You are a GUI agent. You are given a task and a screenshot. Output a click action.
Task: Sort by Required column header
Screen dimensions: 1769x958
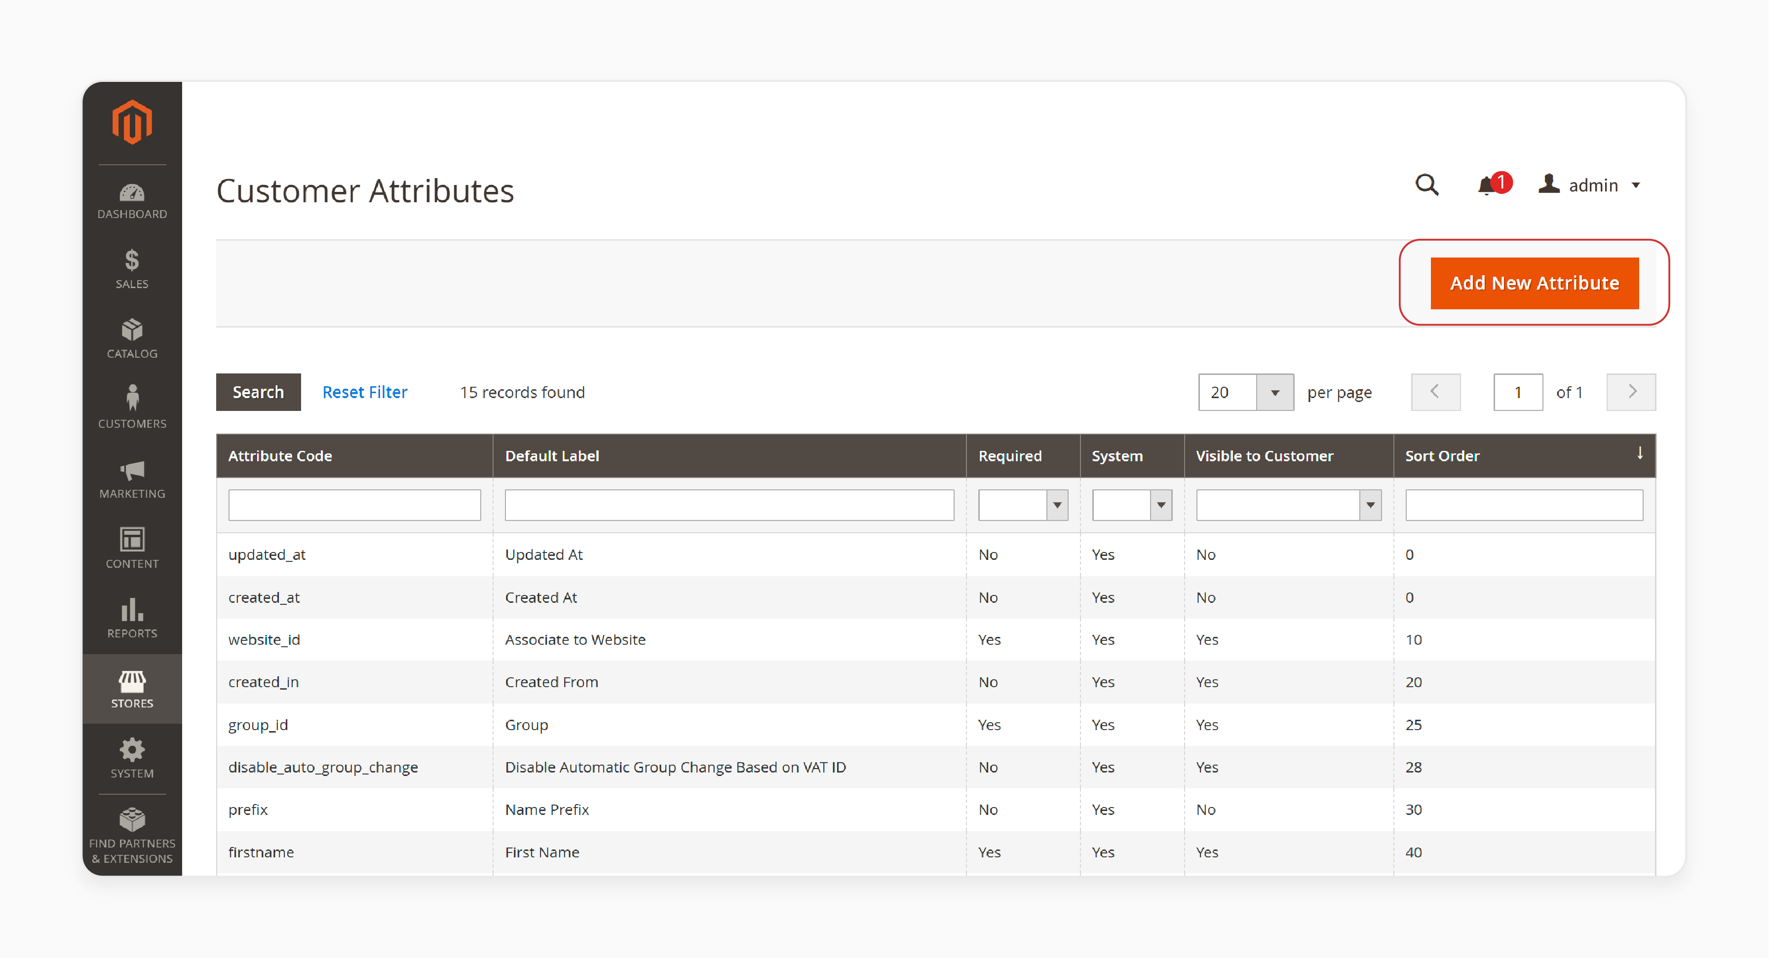pos(1023,456)
